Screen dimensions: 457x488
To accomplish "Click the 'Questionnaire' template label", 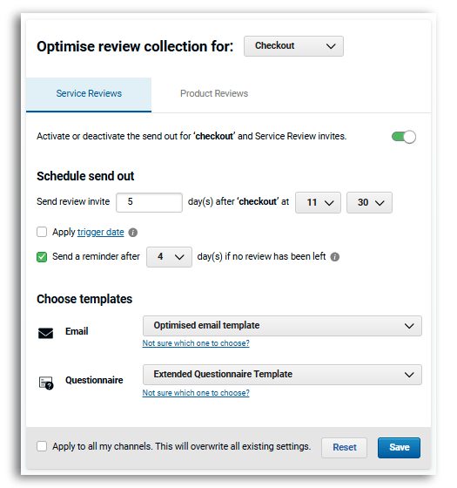I will pos(94,380).
